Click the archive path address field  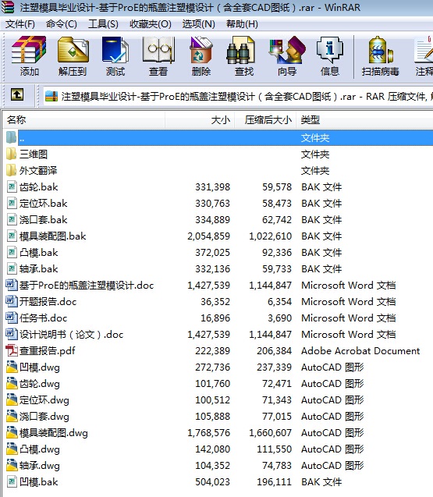238,97
